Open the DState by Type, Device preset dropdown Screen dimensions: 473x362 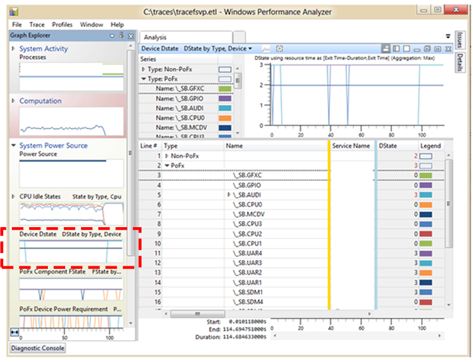click(x=217, y=48)
